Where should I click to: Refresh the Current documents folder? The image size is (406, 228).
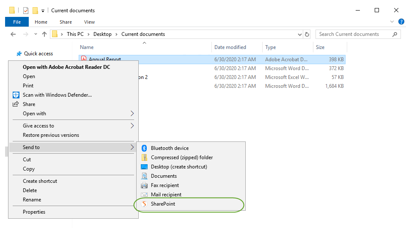[307, 34]
